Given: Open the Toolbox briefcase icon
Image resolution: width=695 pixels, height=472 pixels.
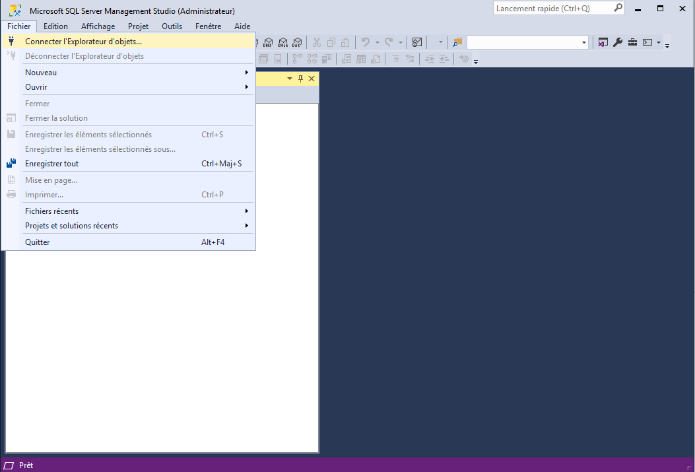Looking at the screenshot, I should click(x=632, y=42).
